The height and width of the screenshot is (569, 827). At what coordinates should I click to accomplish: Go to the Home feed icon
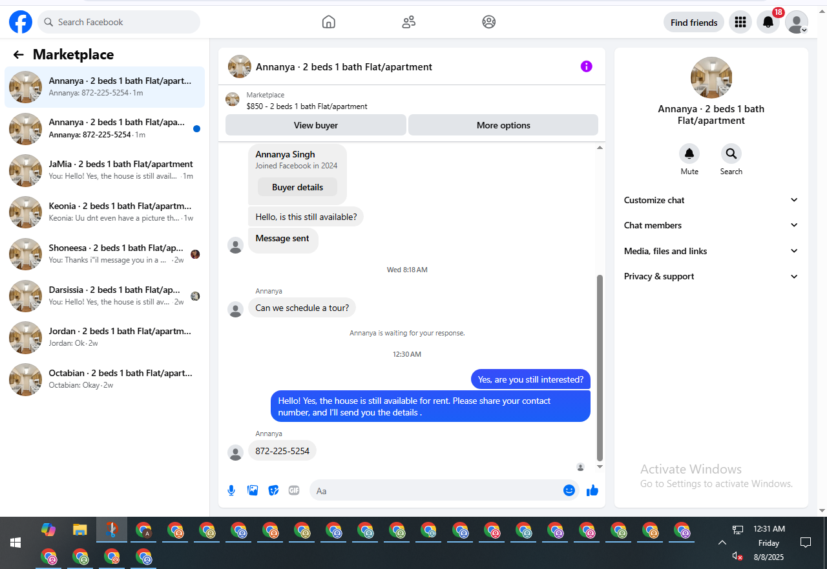329,22
